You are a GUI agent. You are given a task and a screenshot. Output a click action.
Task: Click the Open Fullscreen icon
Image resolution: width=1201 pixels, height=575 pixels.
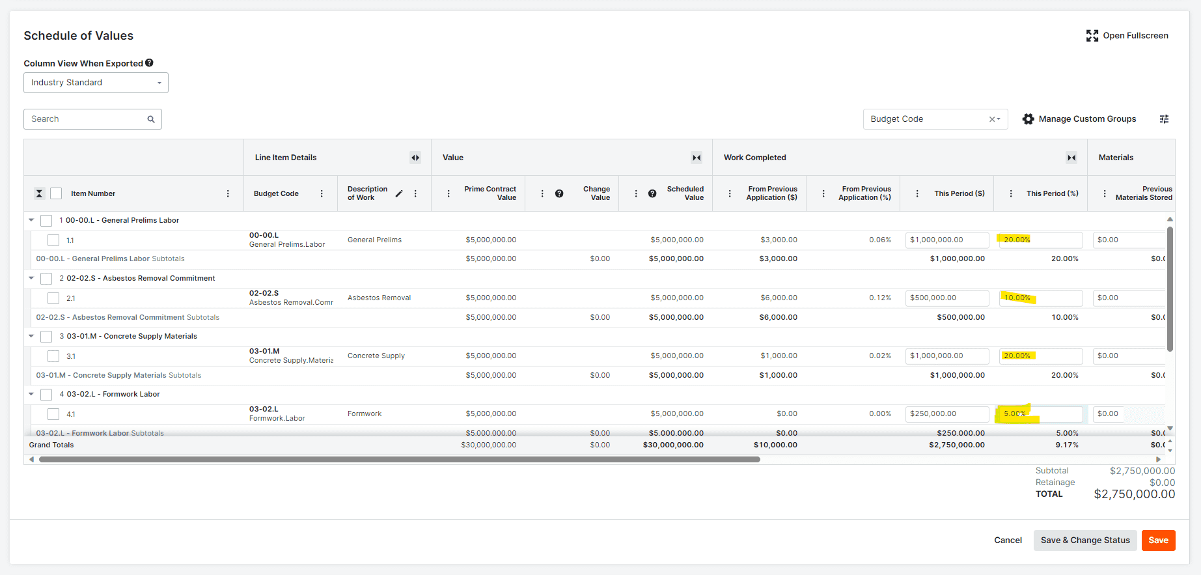tap(1092, 36)
